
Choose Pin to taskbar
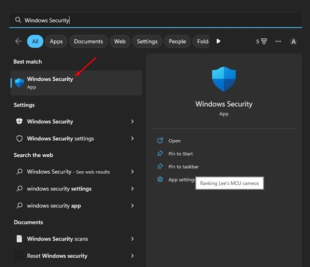183,167
